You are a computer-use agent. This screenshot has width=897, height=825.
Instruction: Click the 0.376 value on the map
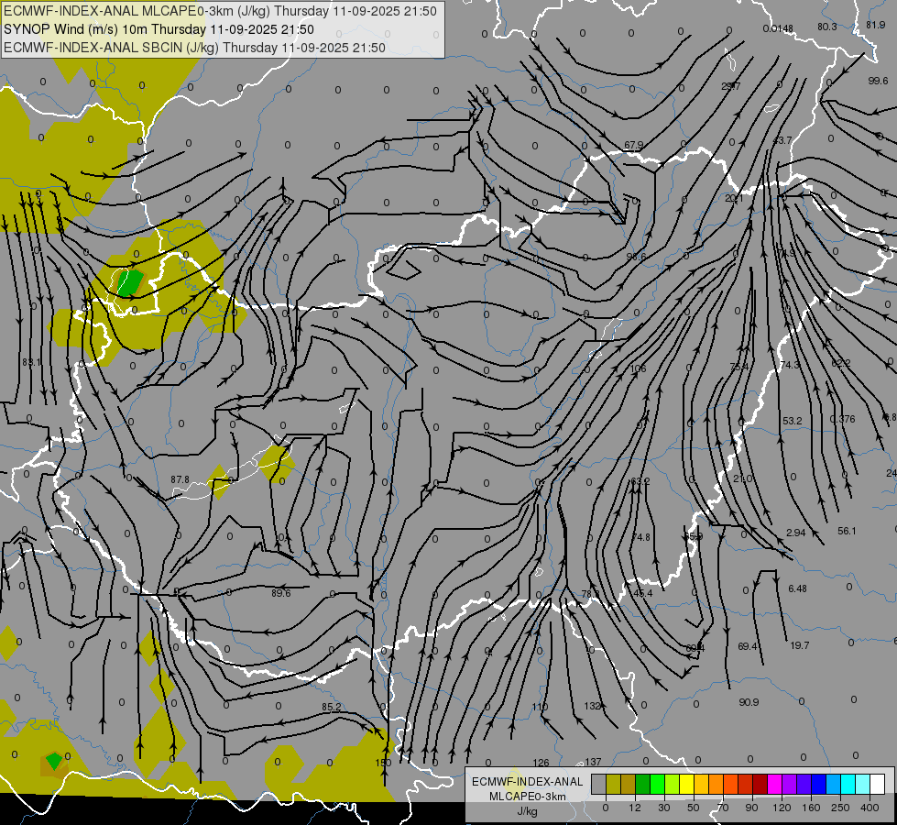coord(842,419)
